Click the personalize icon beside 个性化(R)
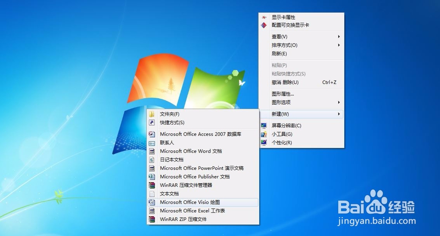This screenshot has height=236, width=440. coord(264,143)
